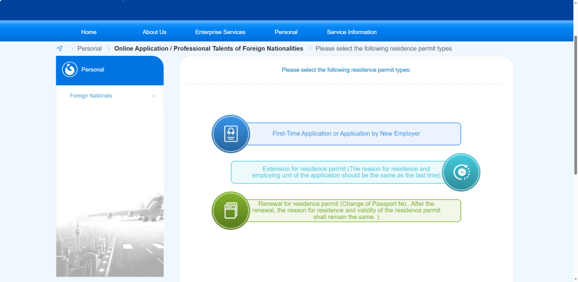Image resolution: width=578 pixels, height=282 pixels.
Task: Open the Home menu
Action: point(89,32)
